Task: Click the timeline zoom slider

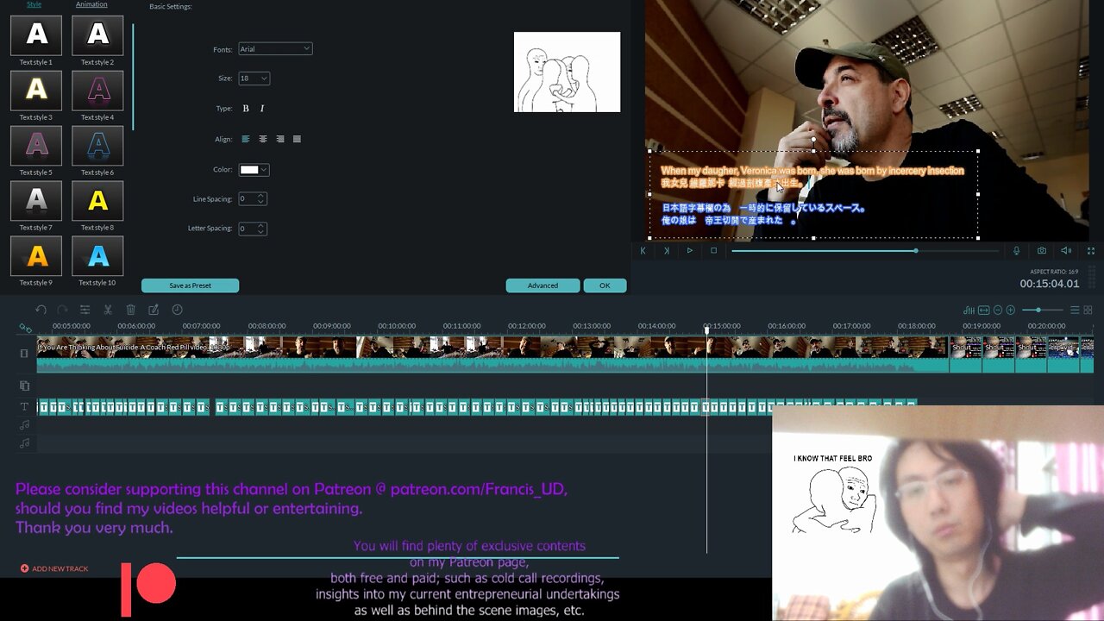Action: coord(1043,310)
